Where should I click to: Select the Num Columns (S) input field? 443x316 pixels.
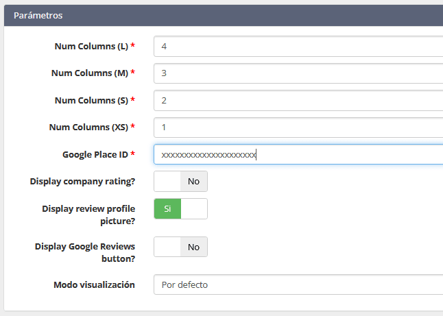(x=298, y=100)
